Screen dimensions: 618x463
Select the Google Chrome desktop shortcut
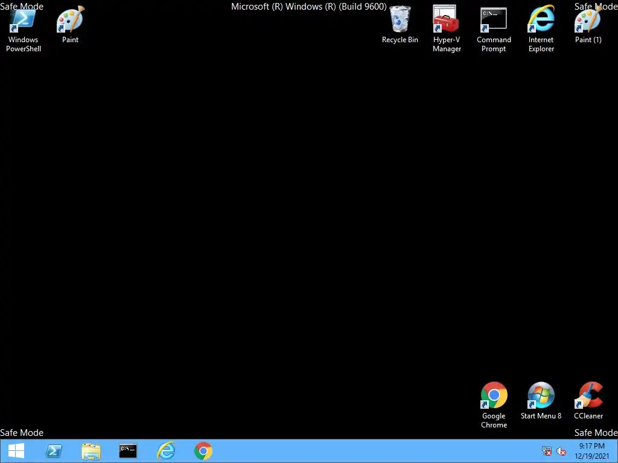click(x=494, y=405)
